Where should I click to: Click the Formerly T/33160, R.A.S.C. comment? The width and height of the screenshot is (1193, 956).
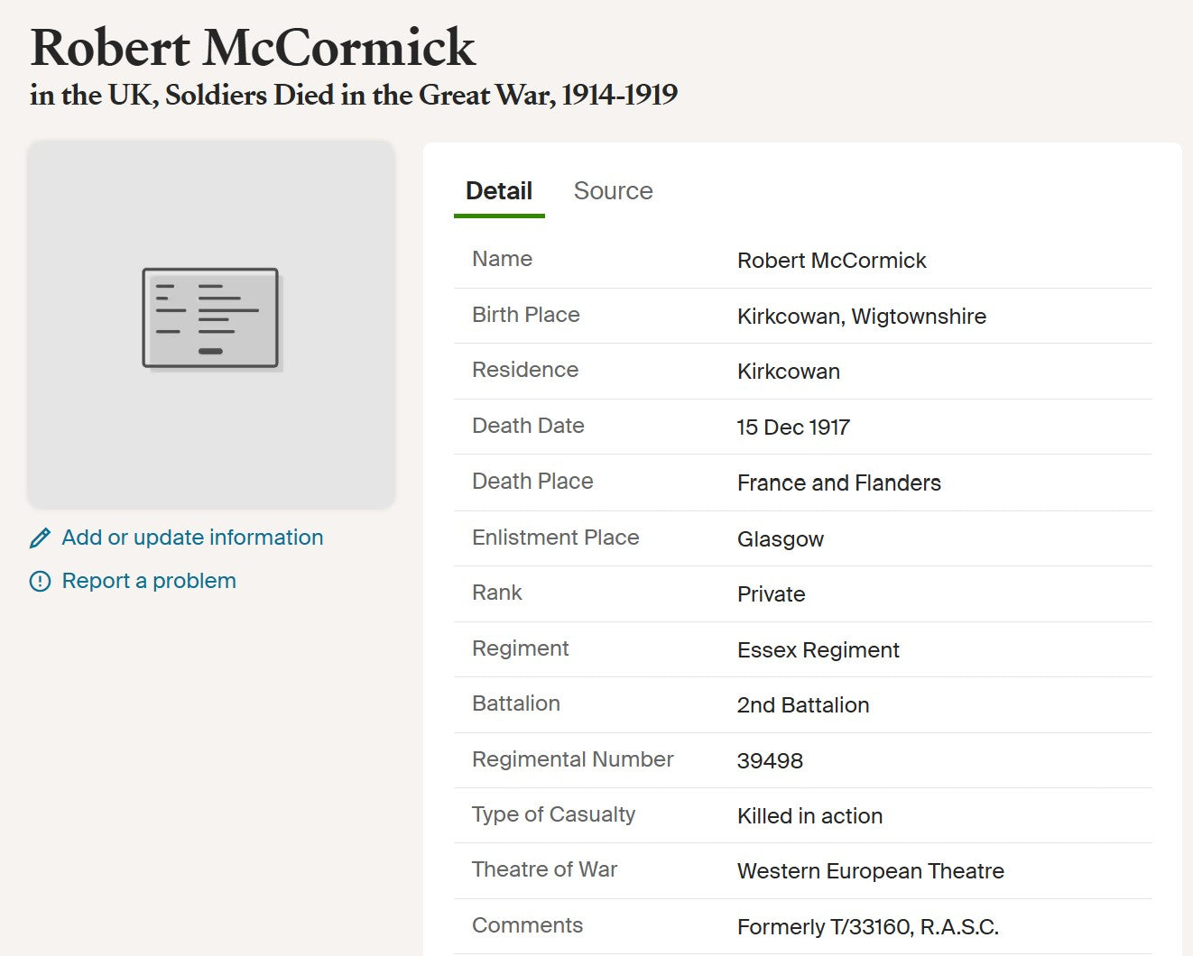tap(867, 927)
